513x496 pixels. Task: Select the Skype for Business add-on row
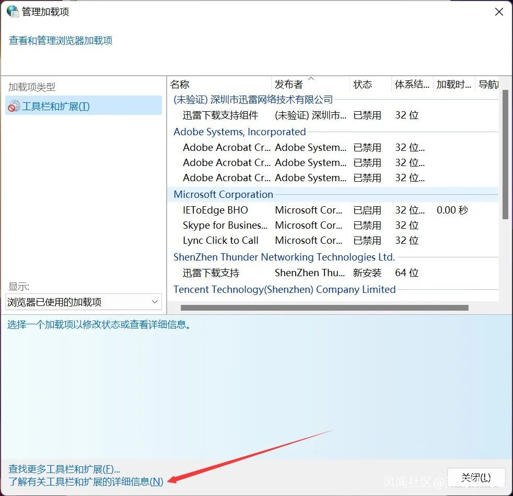[x=333, y=225]
